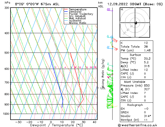The height and width of the screenshot is (127, 165).
Task: Click the Most Unstable Lifted Index value 7
Action: pos(145,93)
